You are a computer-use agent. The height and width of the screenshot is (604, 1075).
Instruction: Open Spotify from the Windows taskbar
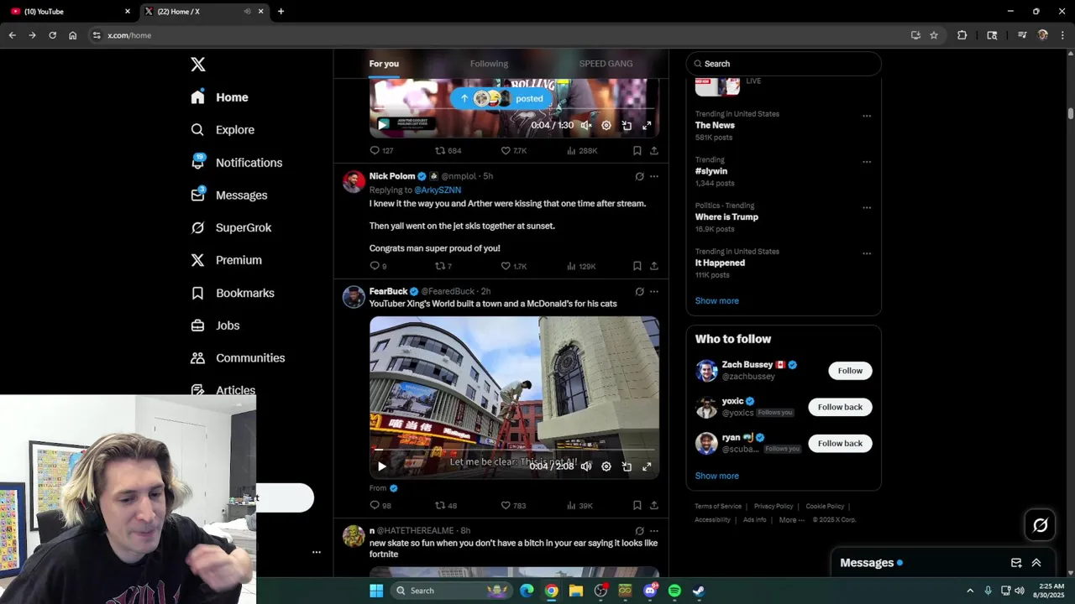674,591
